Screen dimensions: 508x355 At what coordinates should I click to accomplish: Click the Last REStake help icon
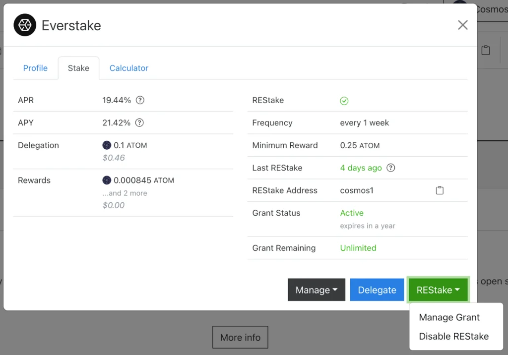[x=391, y=168]
